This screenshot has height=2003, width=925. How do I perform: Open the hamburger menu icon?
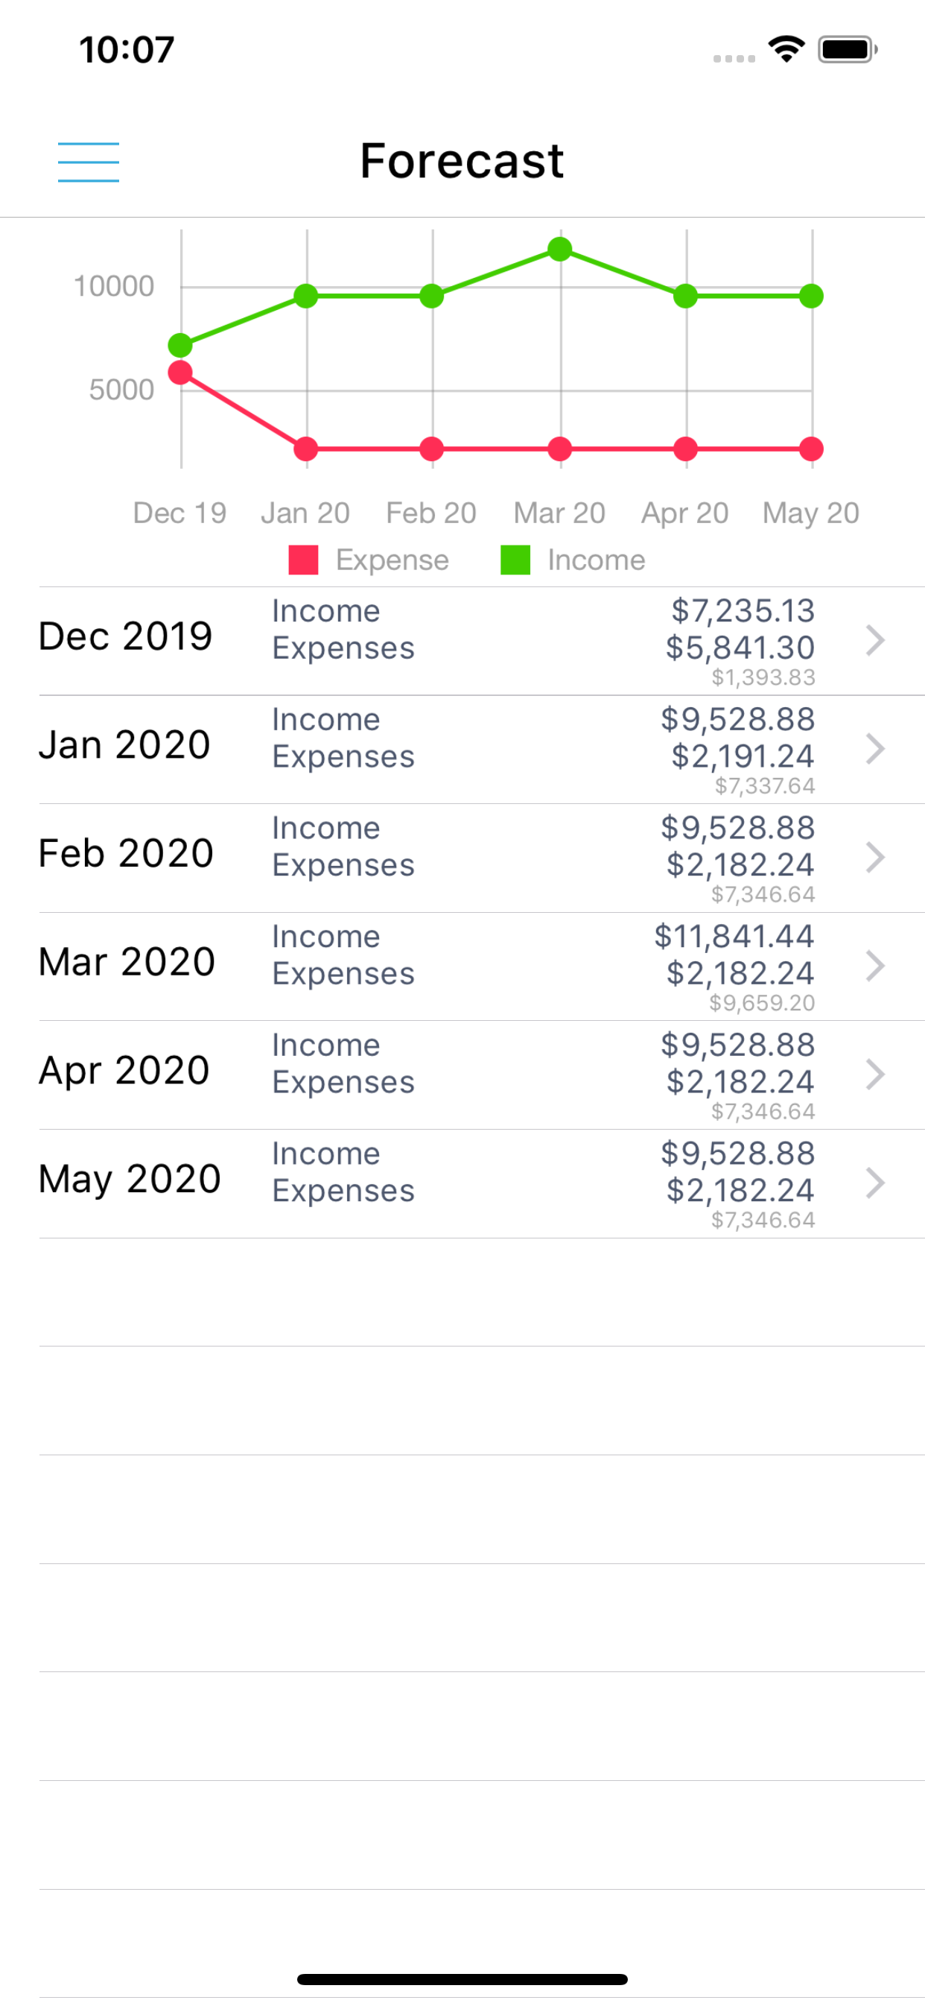88,162
